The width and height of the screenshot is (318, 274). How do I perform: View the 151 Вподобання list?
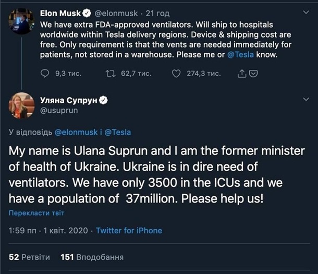[92, 257]
